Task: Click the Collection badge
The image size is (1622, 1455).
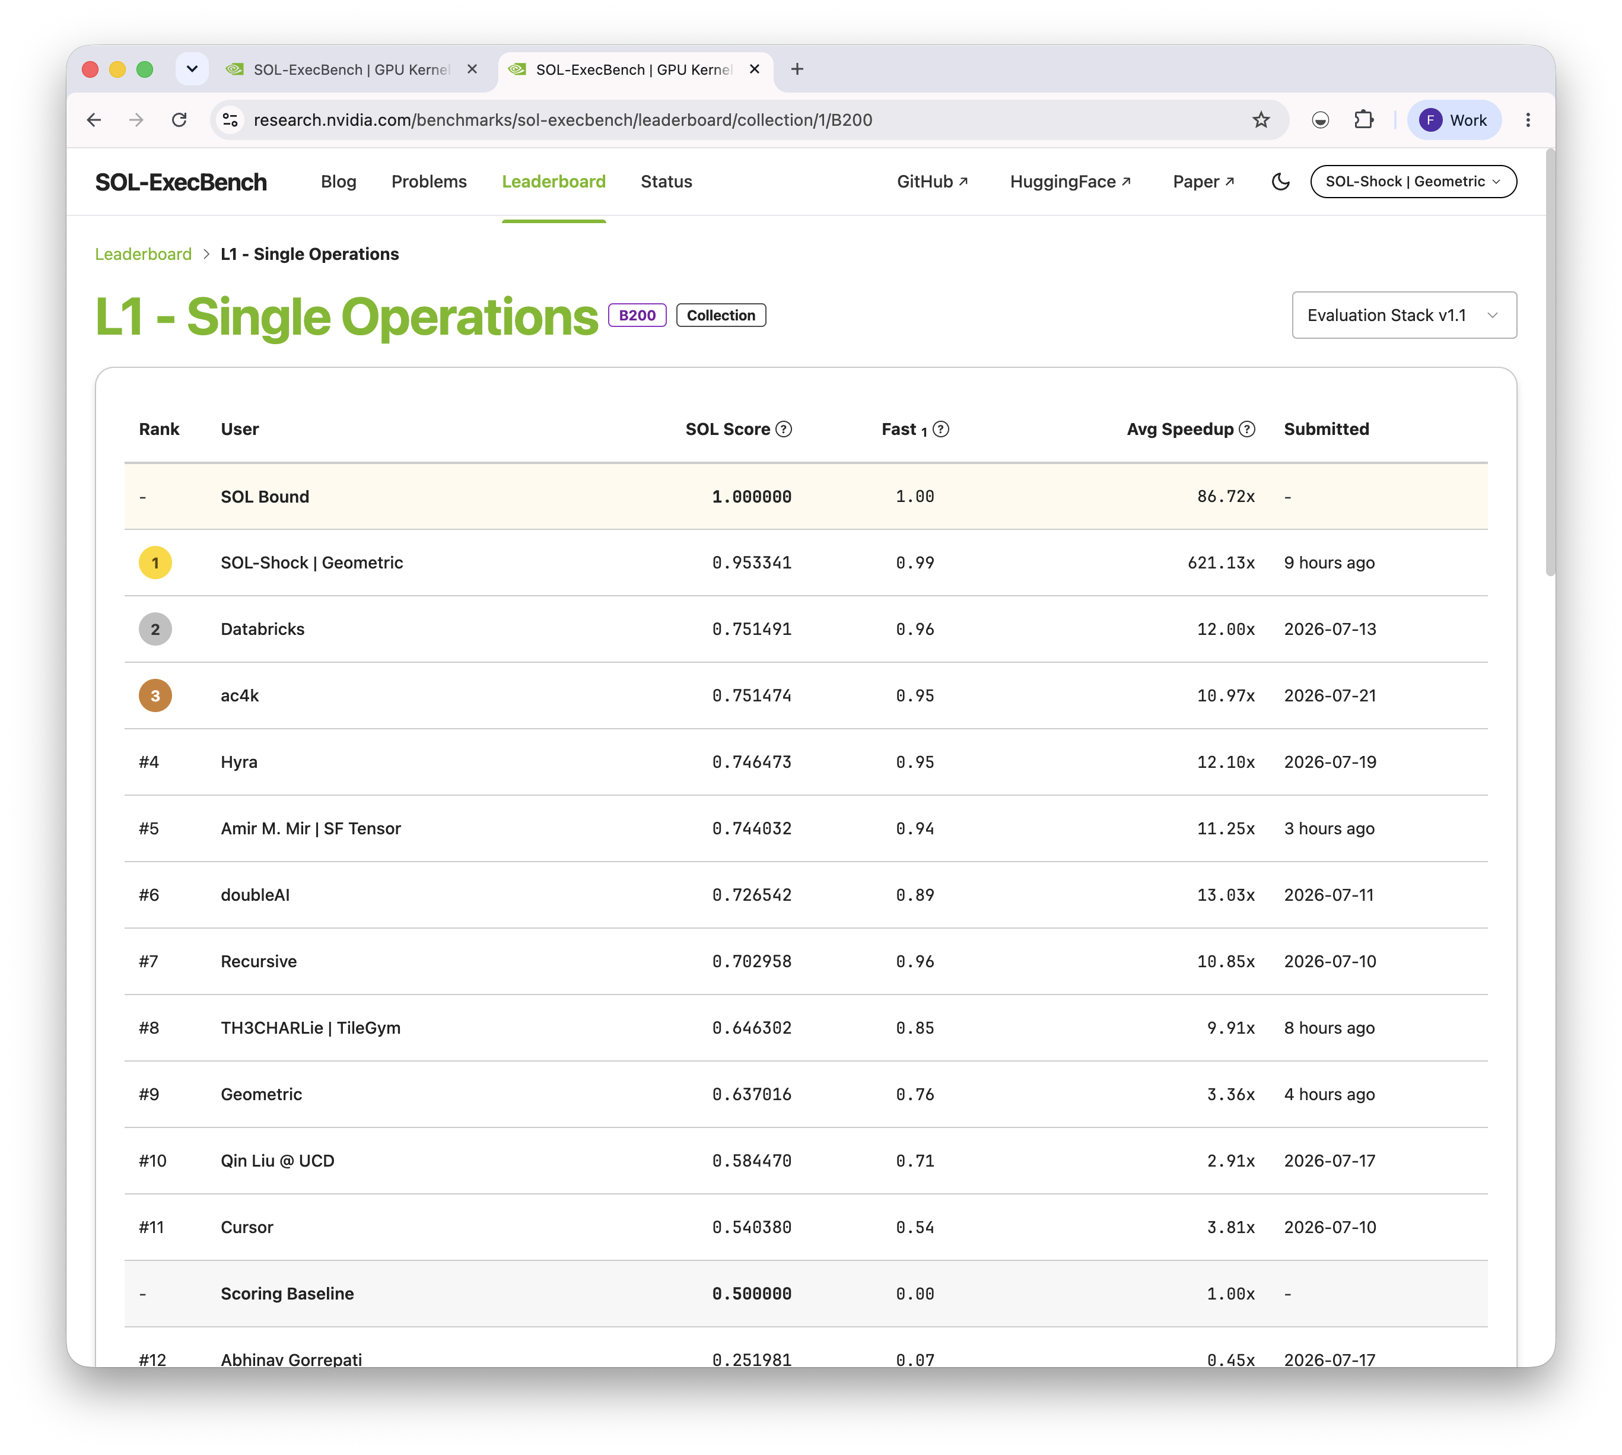Action: click(x=720, y=315)
